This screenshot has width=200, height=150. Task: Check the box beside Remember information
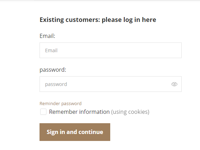43,112
